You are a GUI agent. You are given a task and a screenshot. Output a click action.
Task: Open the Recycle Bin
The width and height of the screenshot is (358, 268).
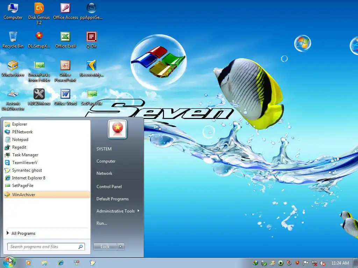click(13, 40)
